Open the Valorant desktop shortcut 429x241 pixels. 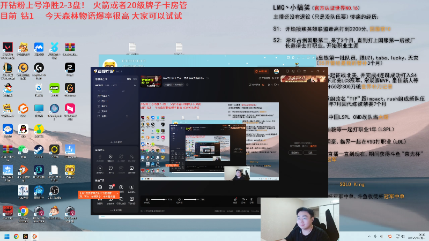point(8,48)
